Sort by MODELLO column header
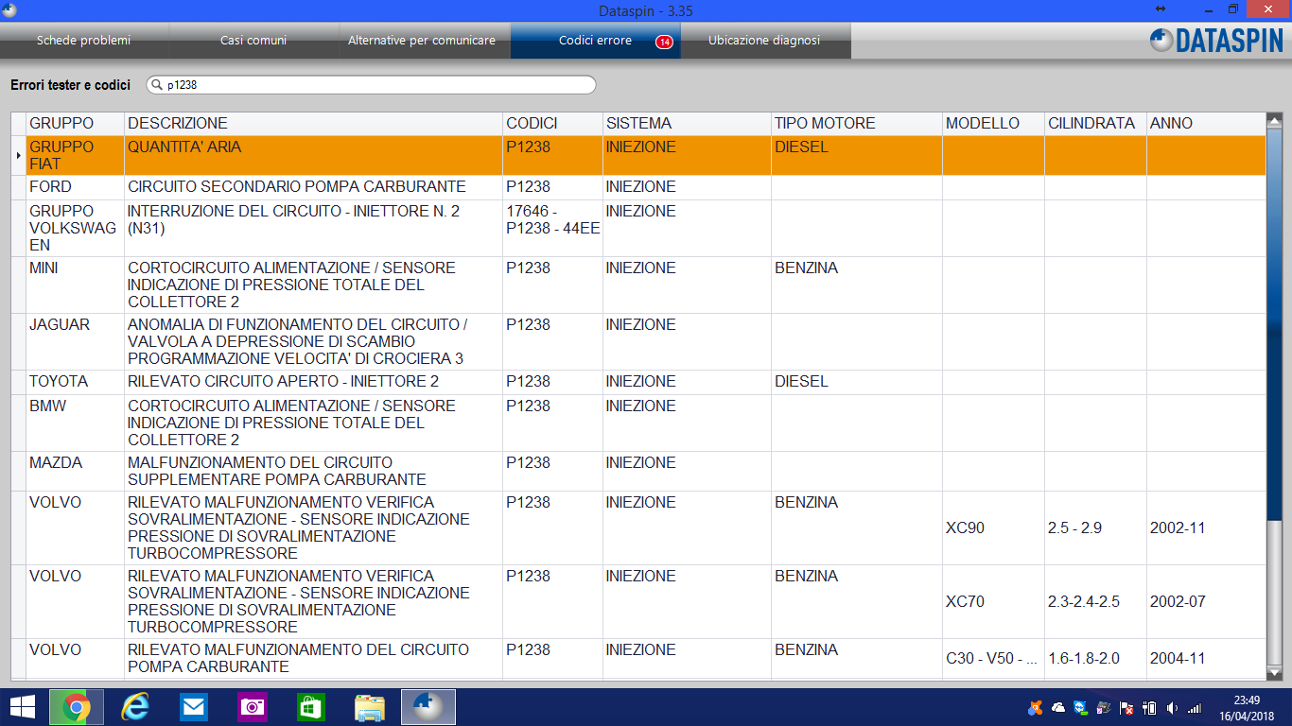 pyautogui.click(x=993, y=123)
